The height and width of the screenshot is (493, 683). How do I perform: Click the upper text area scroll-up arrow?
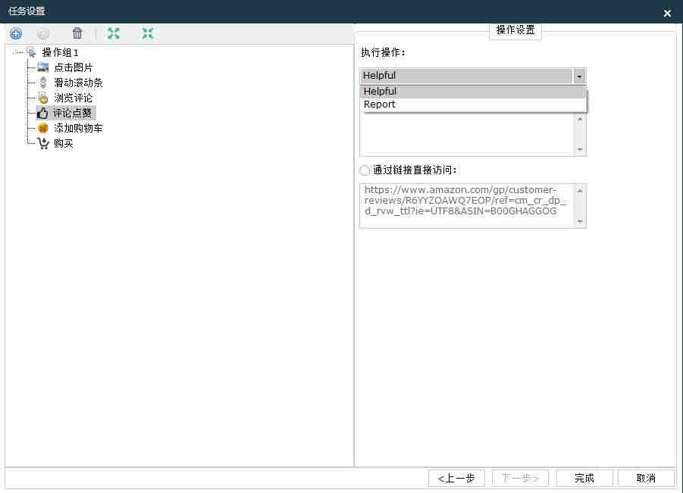pyautogui.click(x=580, y=119)
